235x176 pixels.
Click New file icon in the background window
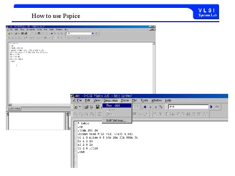tap(9, 33)
